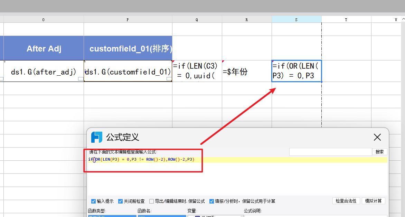The image size is (405, 217).
Task: Select column Q header
Action: (x=197, y=20)
